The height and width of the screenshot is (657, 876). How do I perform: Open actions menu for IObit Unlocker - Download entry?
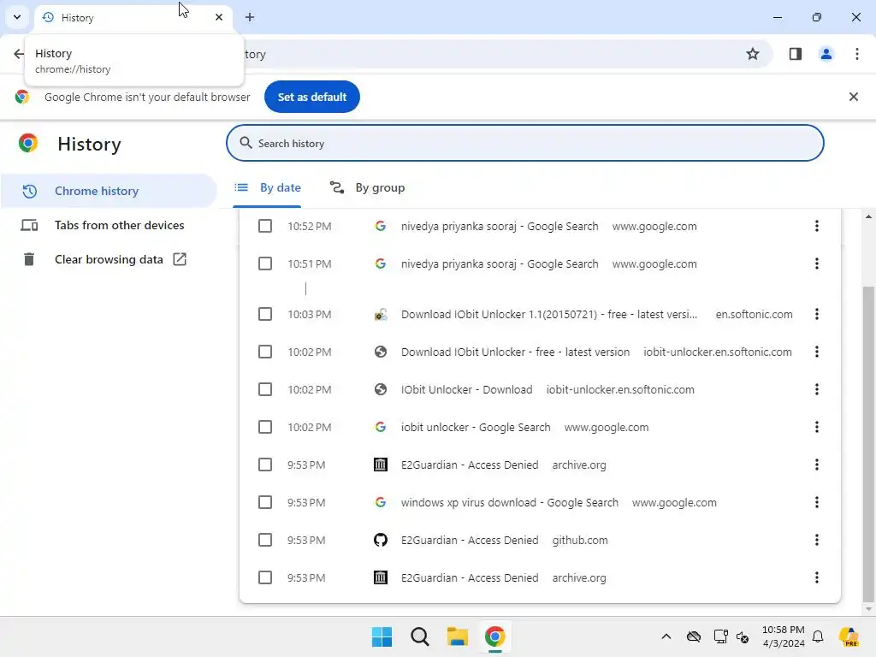pos(816,389)
